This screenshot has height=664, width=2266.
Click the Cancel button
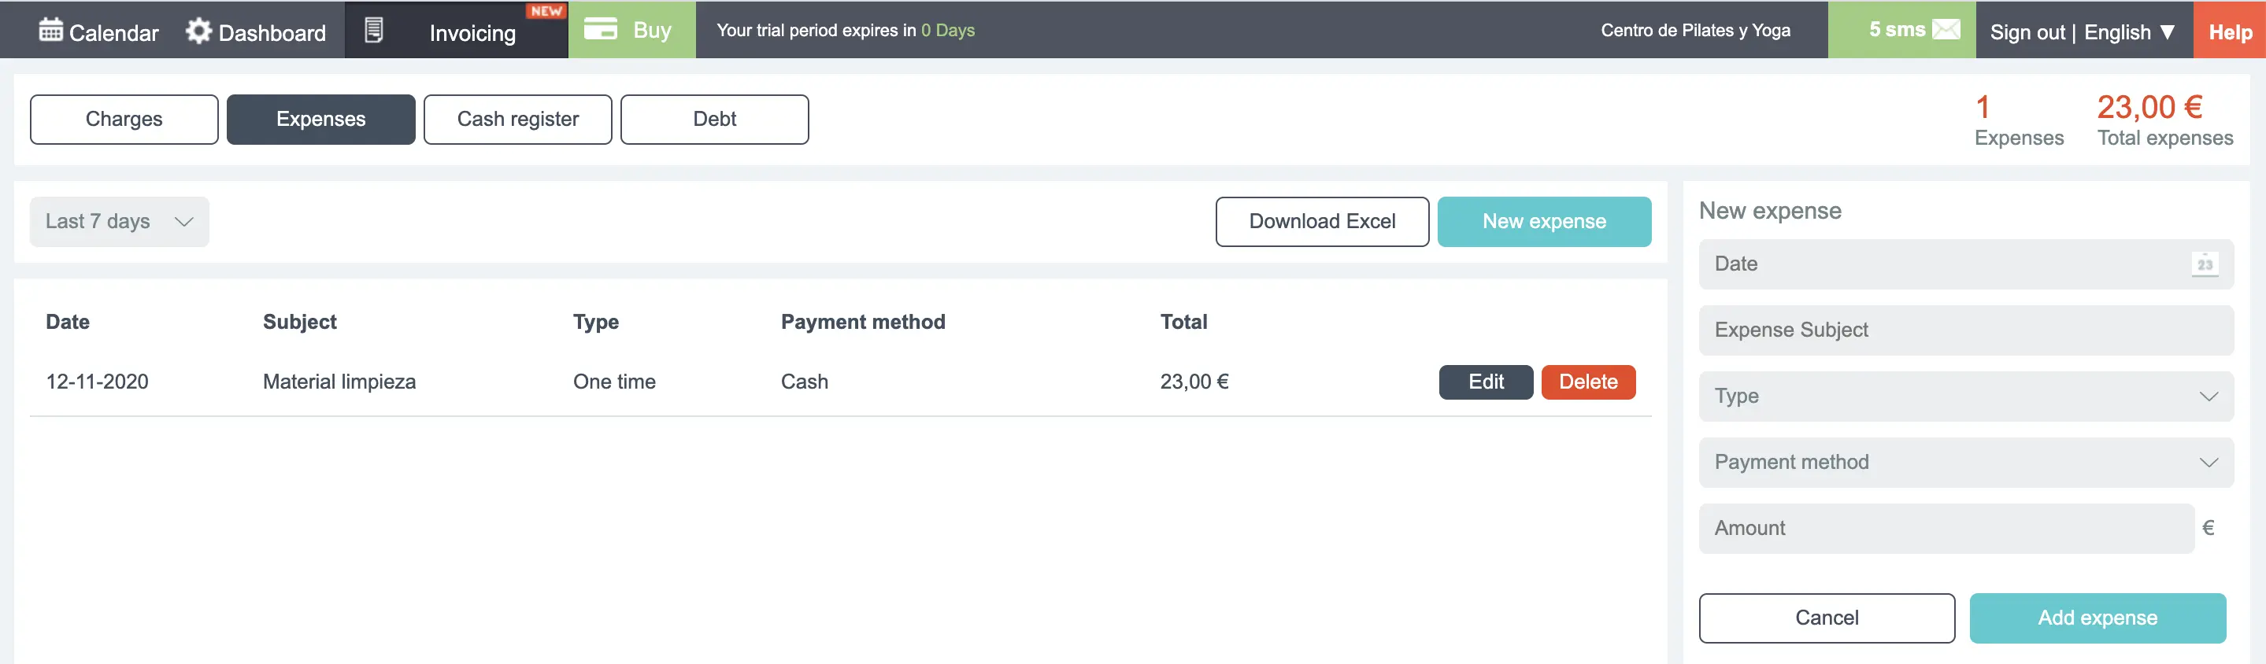click(x=1826, y=618)
